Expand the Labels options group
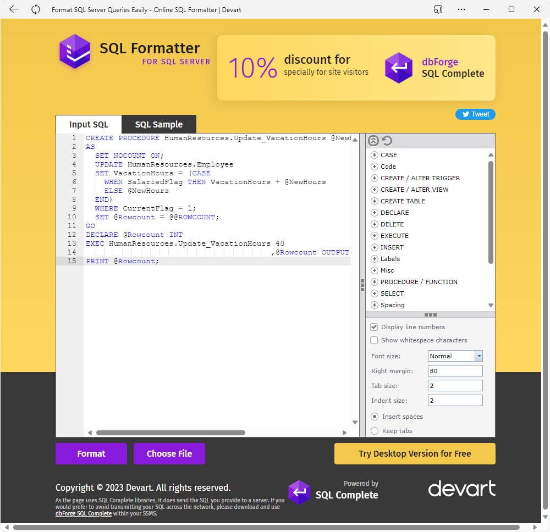Viewport: 550px width, 532px height. (375, 259)
